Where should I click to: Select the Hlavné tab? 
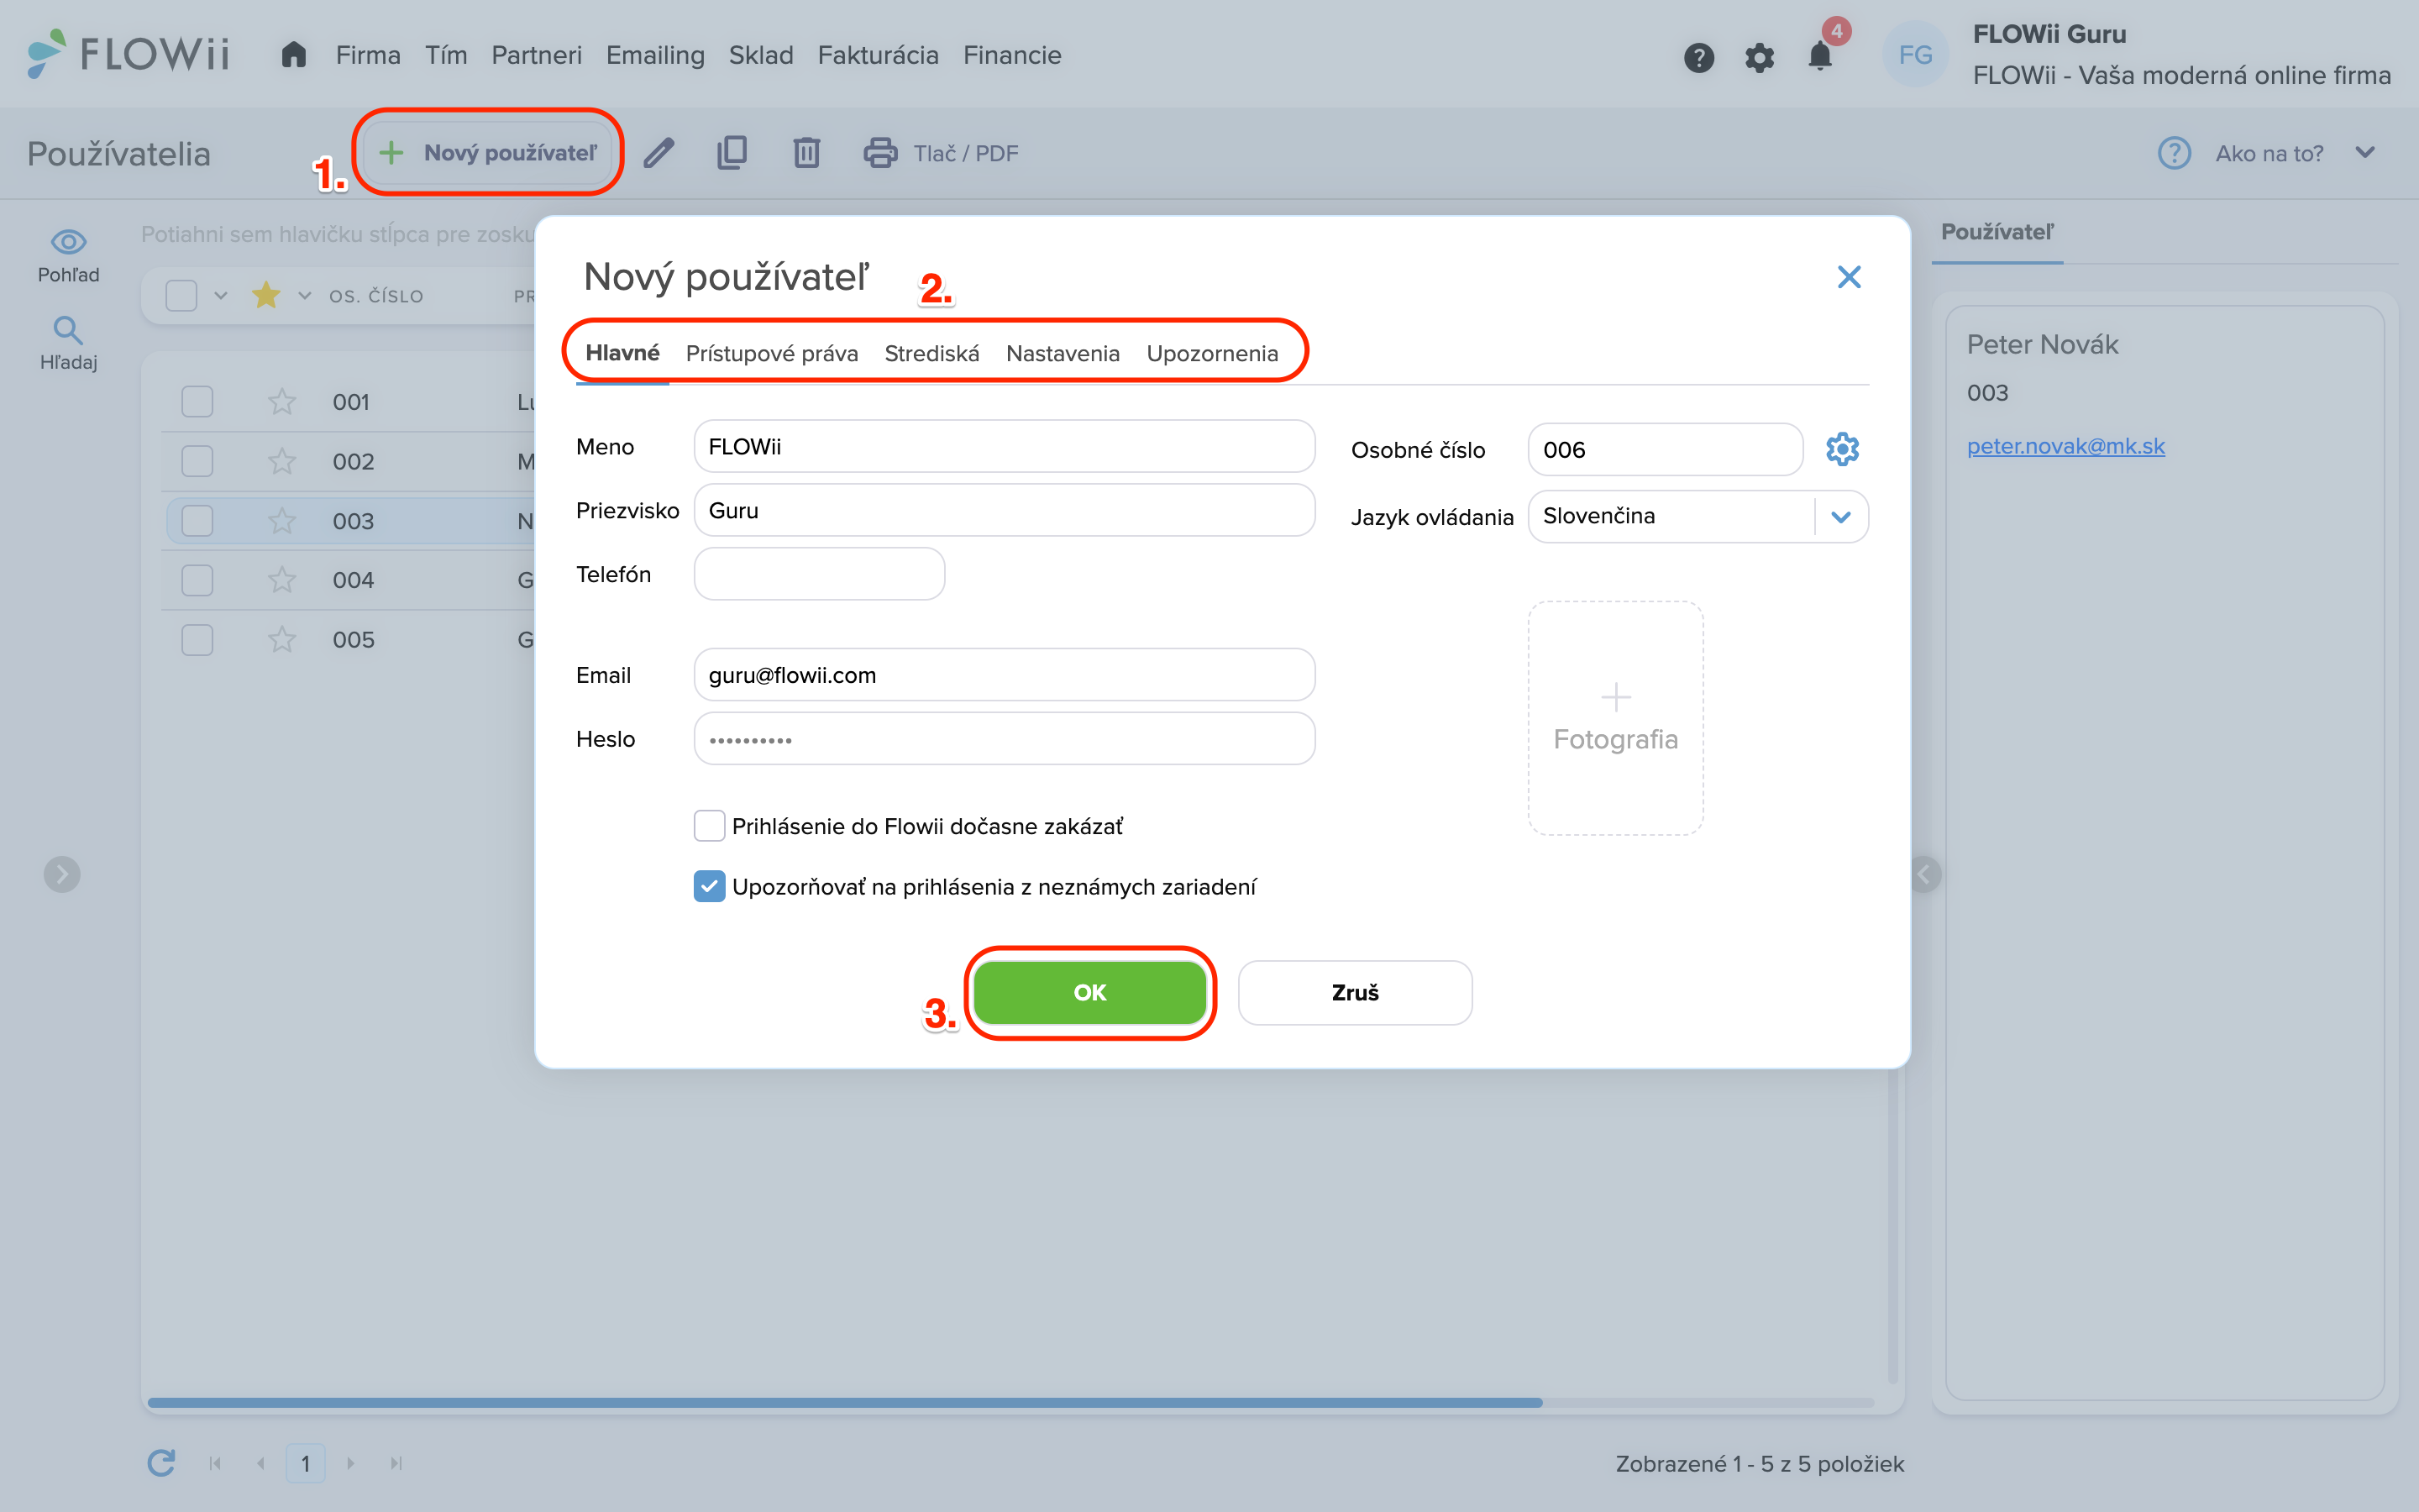tap(622, 353)
